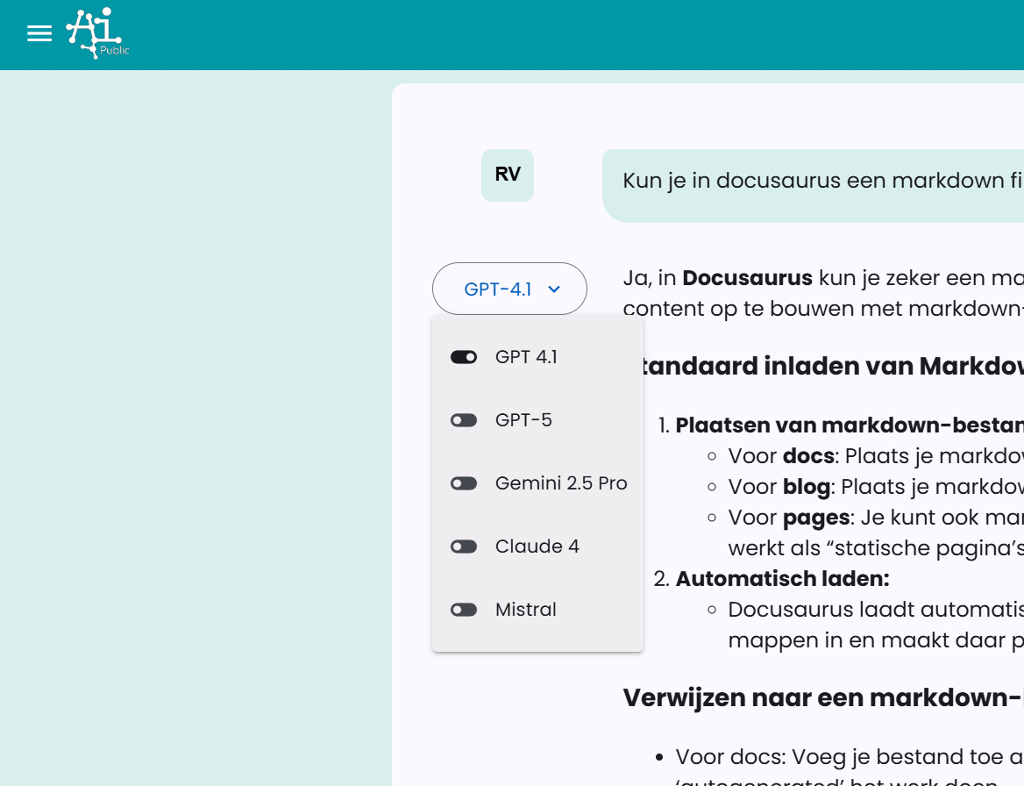Image resolution: width=1024 pixels, height=786 pixels.
Task: Click the chevron arrow beside GPT-4.1
Action: tap(554, 289)
